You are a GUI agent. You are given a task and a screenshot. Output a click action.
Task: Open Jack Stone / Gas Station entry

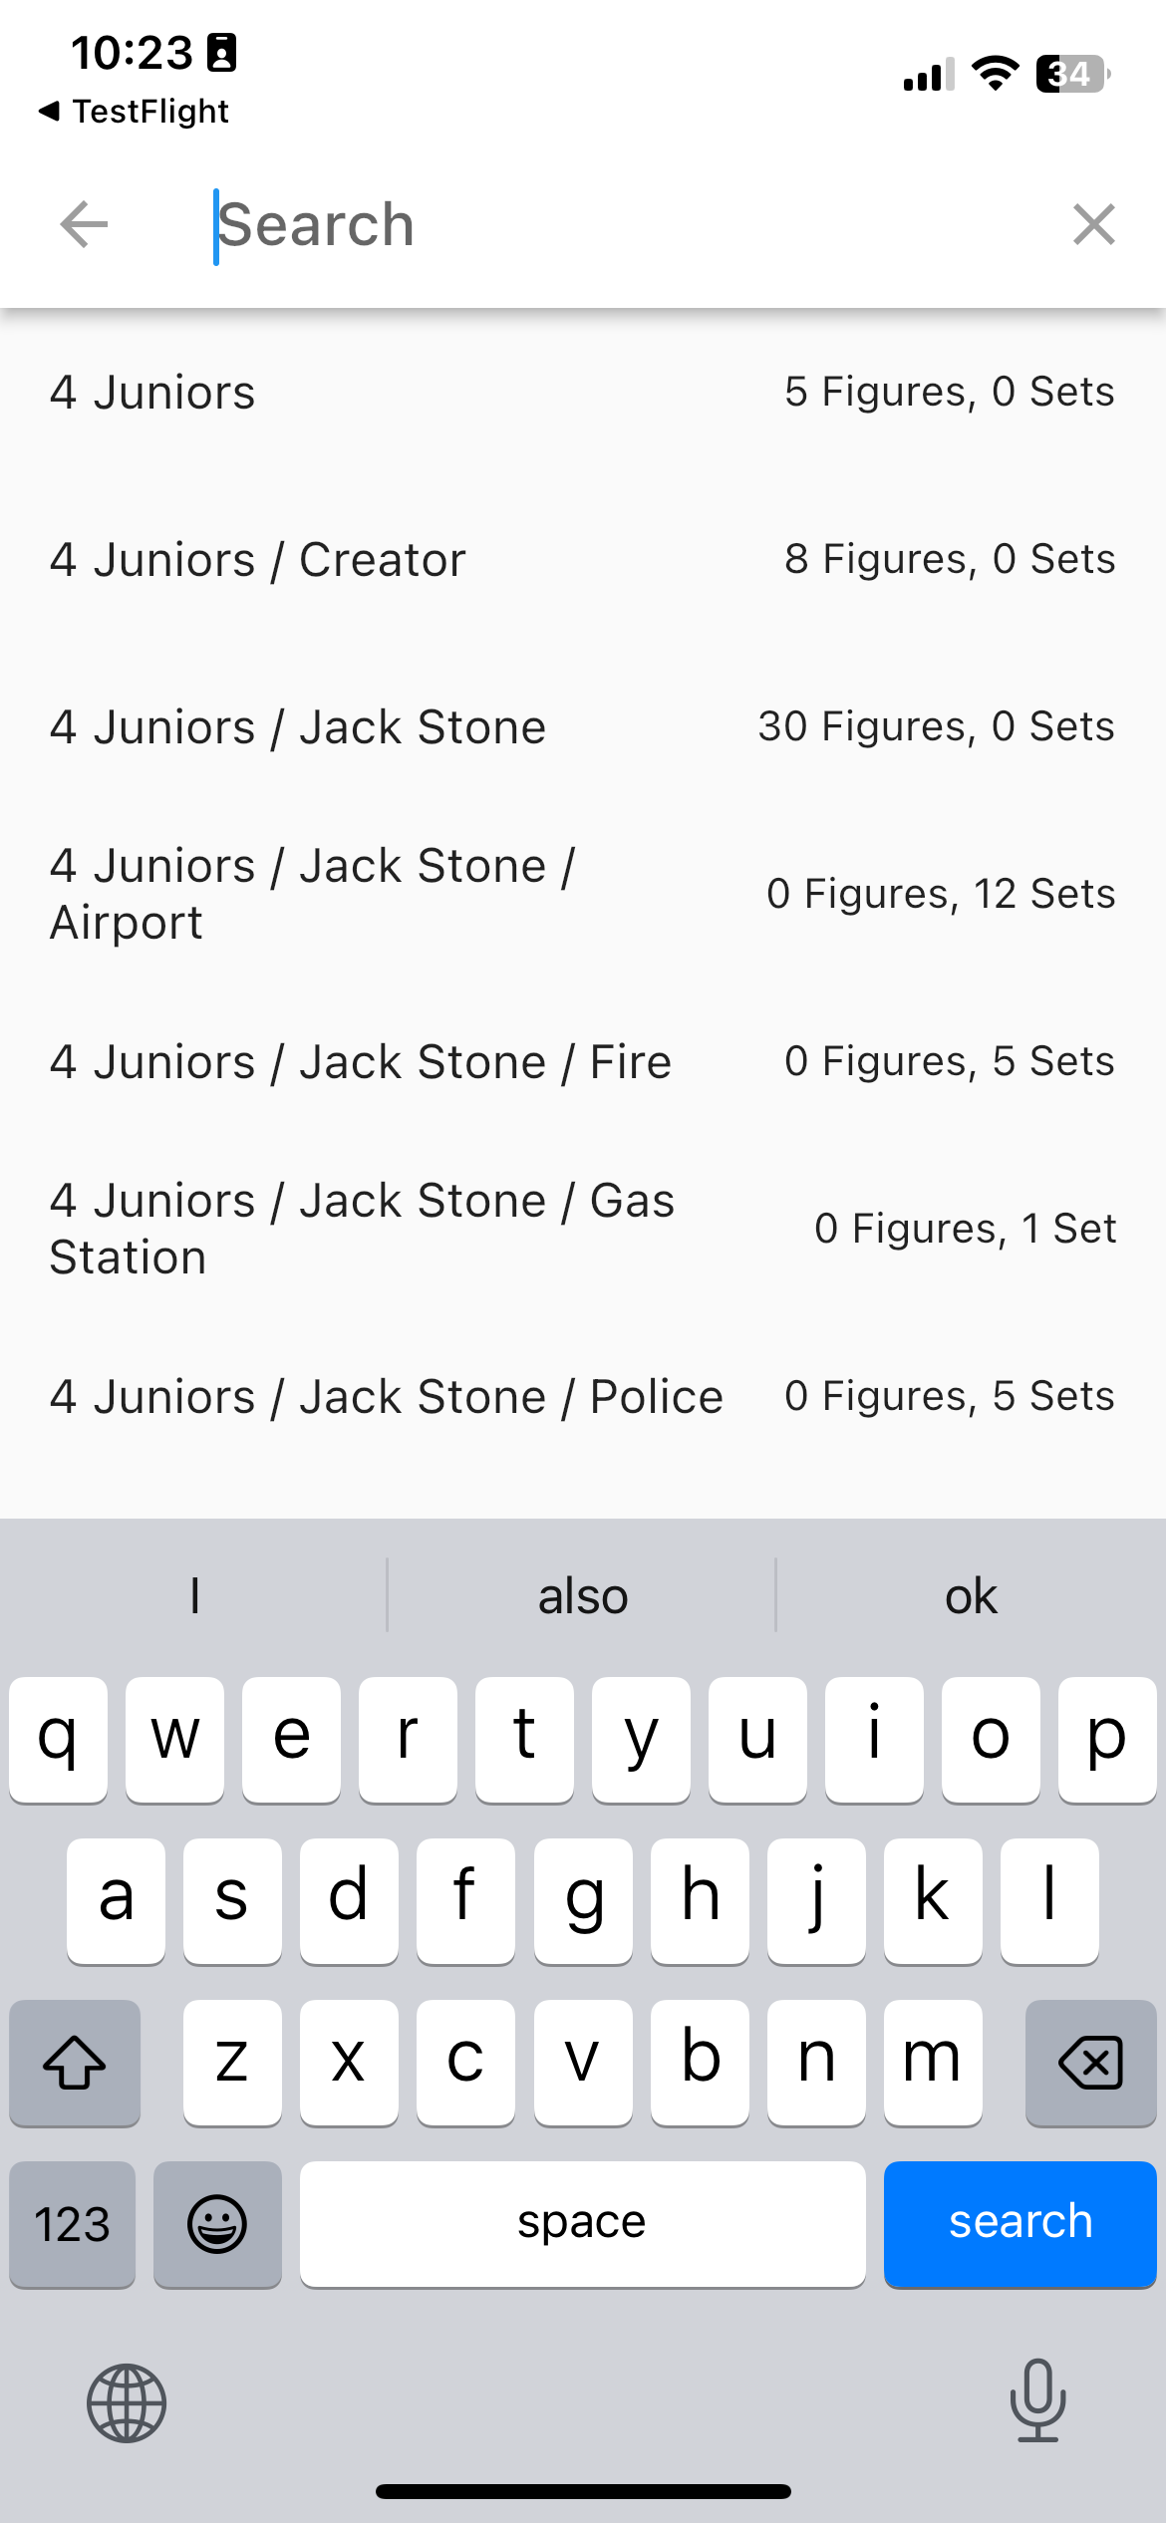pyautogui.click(x=583, y=1229)
